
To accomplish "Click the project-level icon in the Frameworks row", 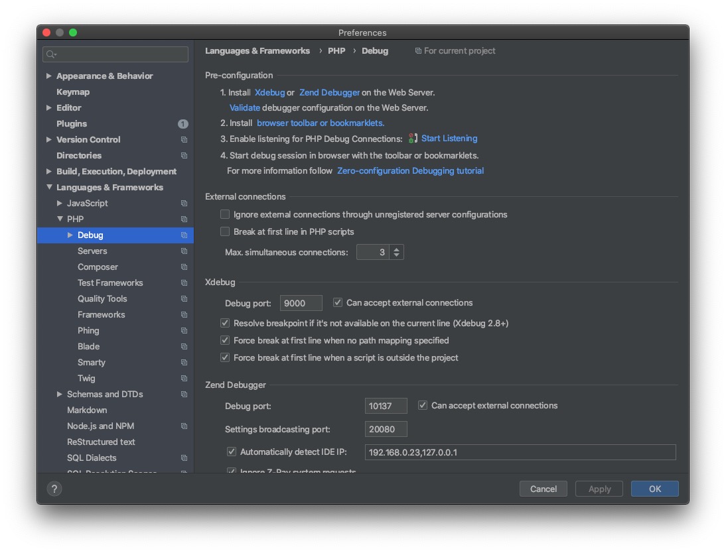I will (x=184, y=315).
